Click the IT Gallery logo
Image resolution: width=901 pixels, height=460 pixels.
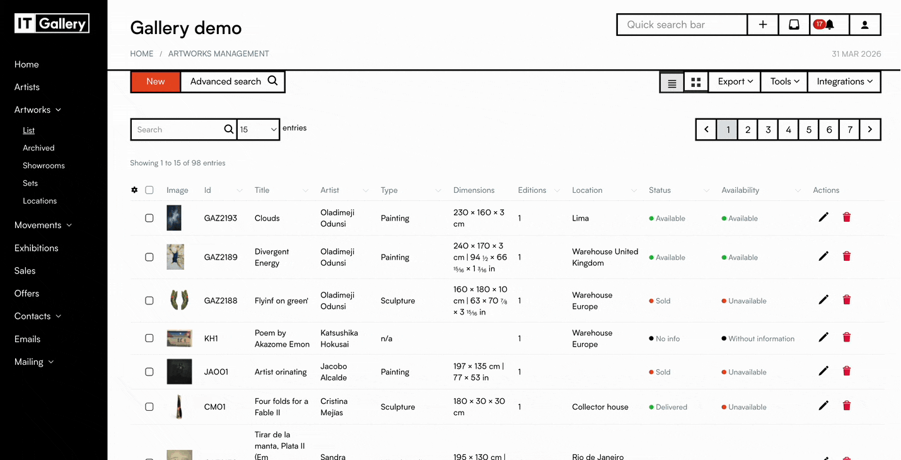tap(52, 24)
